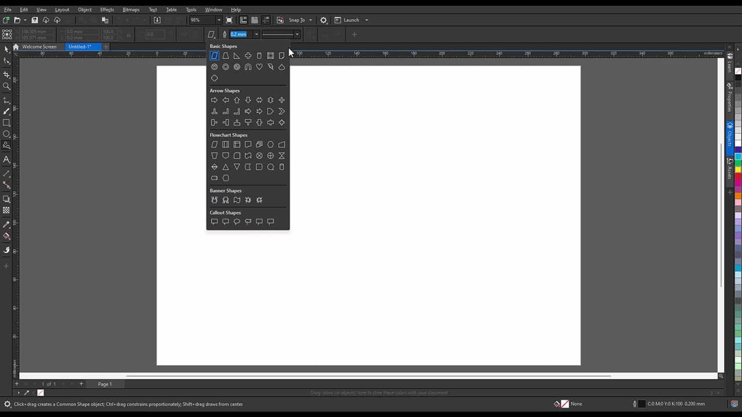This screenshot has height=417, width=742.
Task: Open the Options gear icon
Action: coord(323,20)
